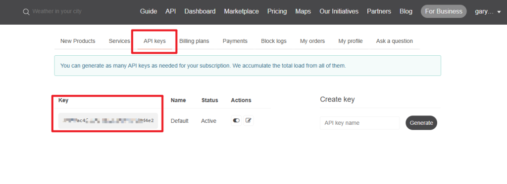
Task: Go to Dashboard in top navigation
Action: [200, 11]
